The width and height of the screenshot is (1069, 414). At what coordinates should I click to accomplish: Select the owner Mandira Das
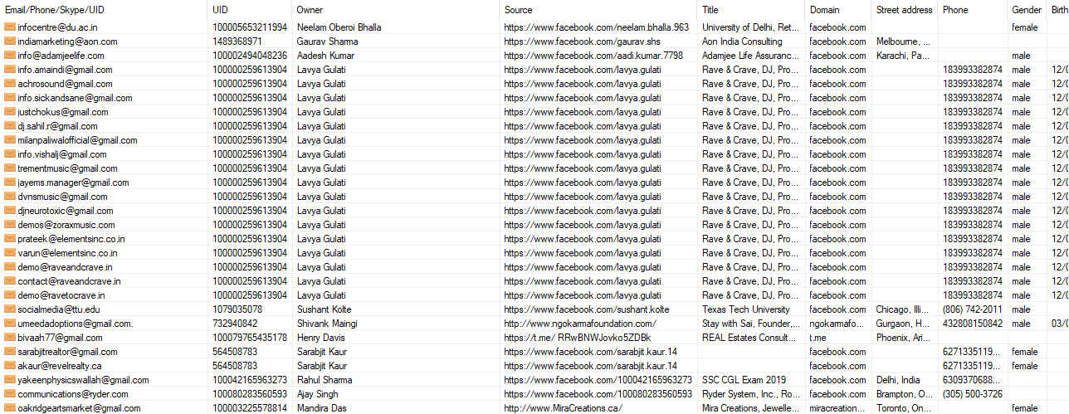point(323,408)
